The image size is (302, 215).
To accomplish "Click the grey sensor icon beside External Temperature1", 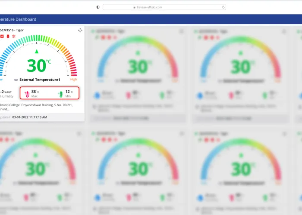I will point(16,80).
